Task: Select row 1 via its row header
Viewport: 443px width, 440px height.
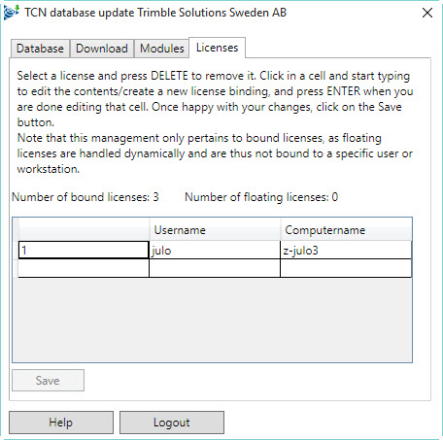Action: (16, 250)
